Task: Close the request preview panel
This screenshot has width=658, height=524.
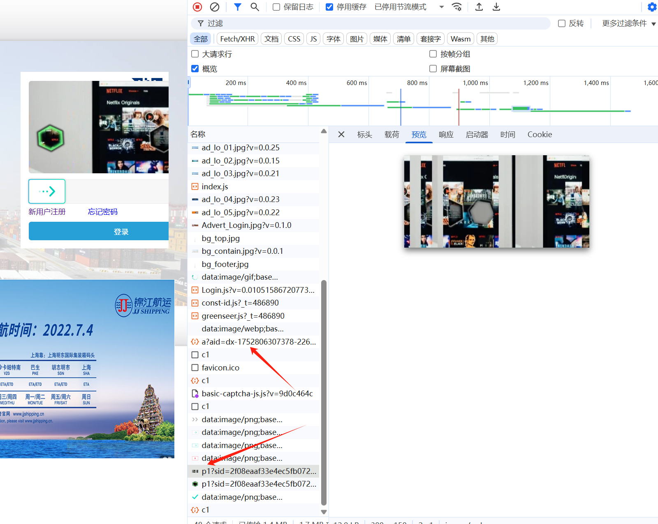Action: (x=341, y=135)
